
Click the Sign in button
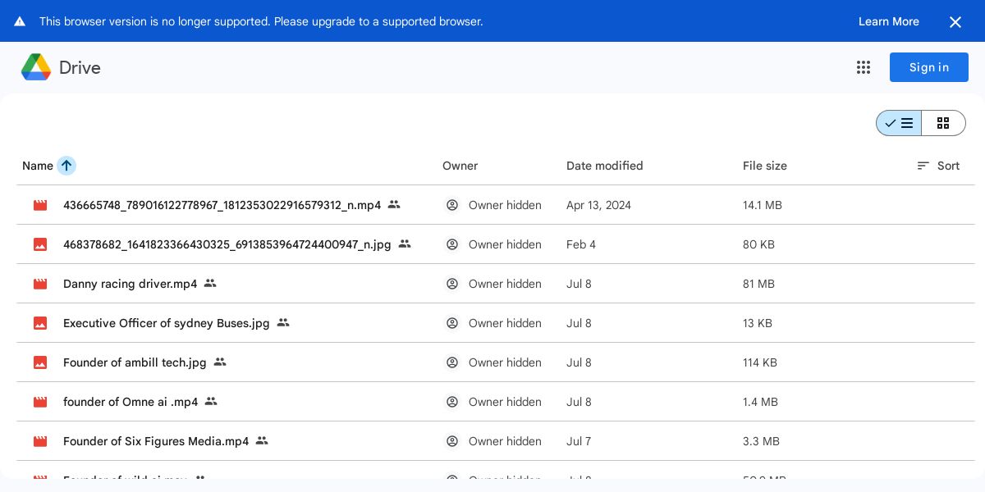coord(929,67)
